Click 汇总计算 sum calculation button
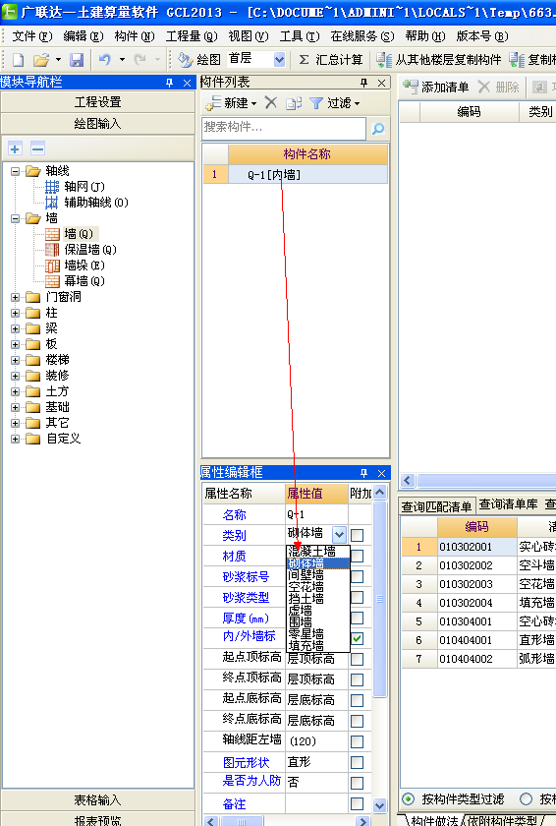This screenshot has width=556, height=826. coord(331,60)
